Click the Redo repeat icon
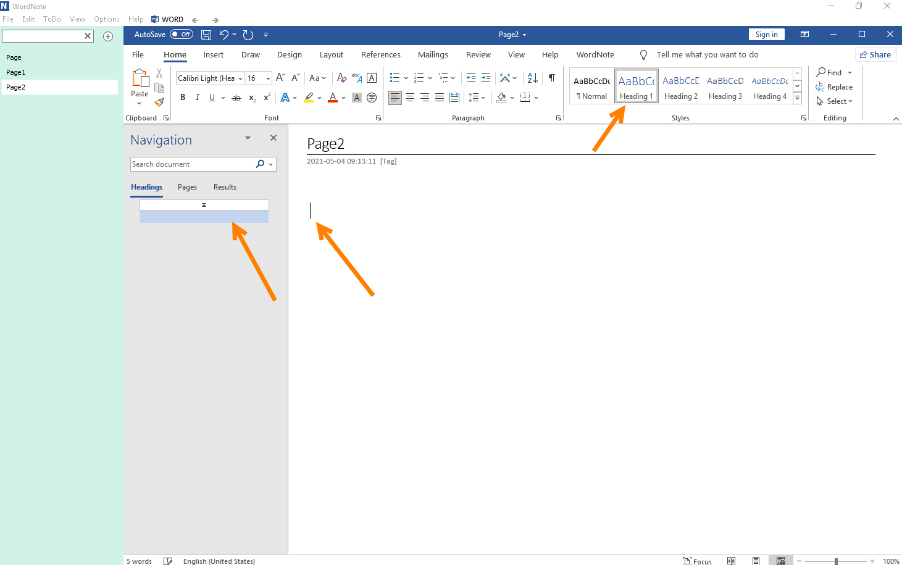The width and height of the screenshot is (902, 565). (x=248, y=35)
